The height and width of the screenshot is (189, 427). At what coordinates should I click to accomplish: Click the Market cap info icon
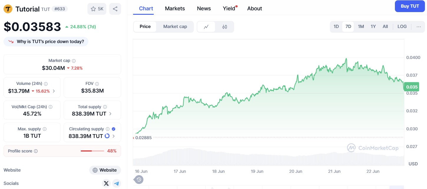pos(74,61)
